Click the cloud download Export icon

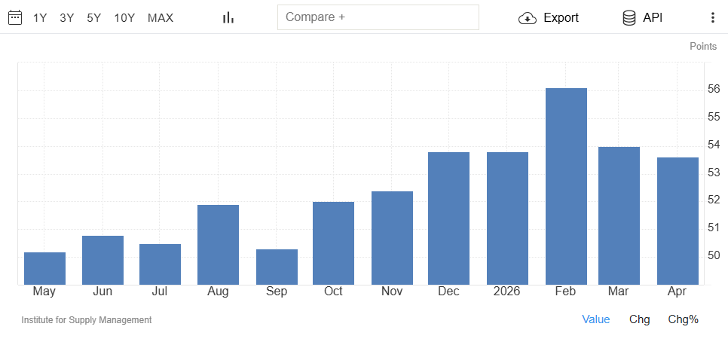point(528,18)
